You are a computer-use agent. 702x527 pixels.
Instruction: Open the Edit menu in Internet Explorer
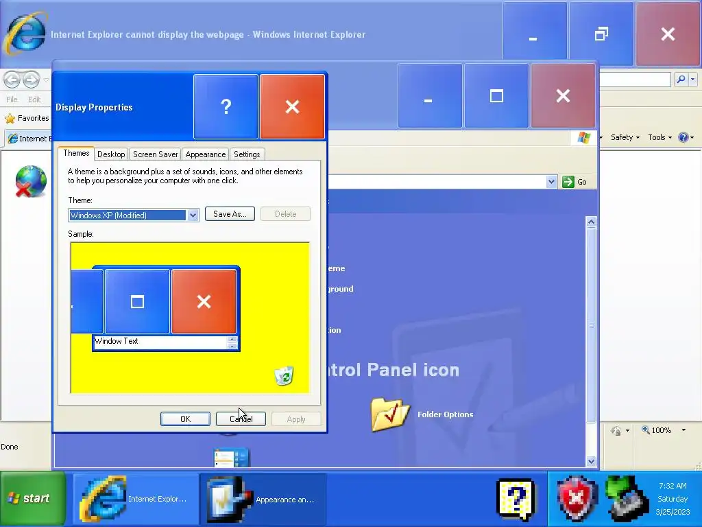34,99
